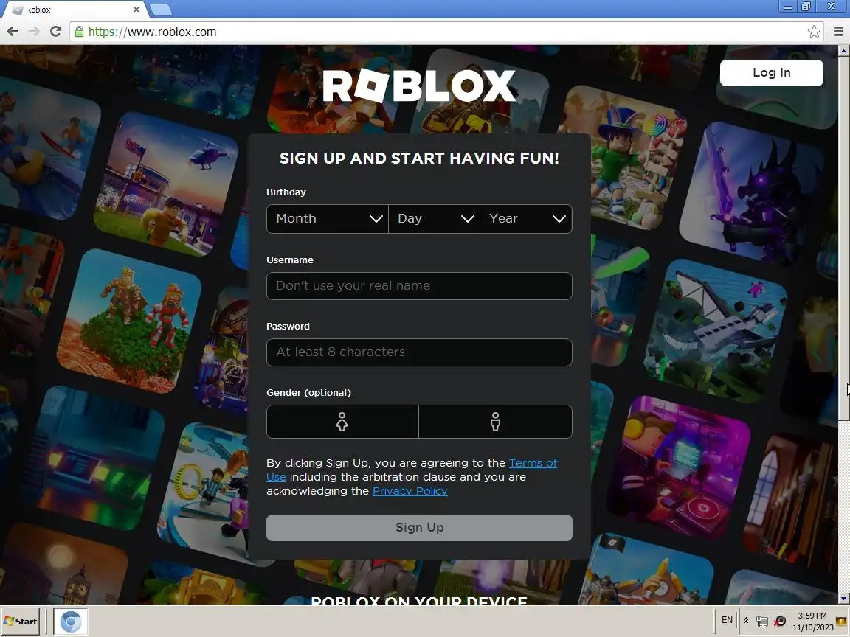Click the EN language indicator

pos(727,620)
